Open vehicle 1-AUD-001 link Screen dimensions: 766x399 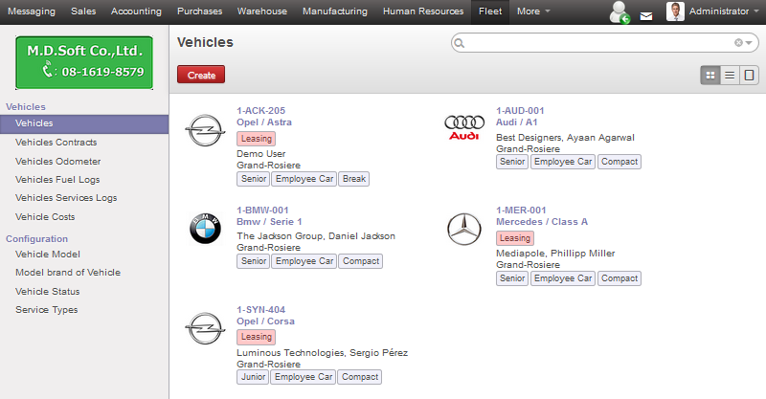coord(520,111)
